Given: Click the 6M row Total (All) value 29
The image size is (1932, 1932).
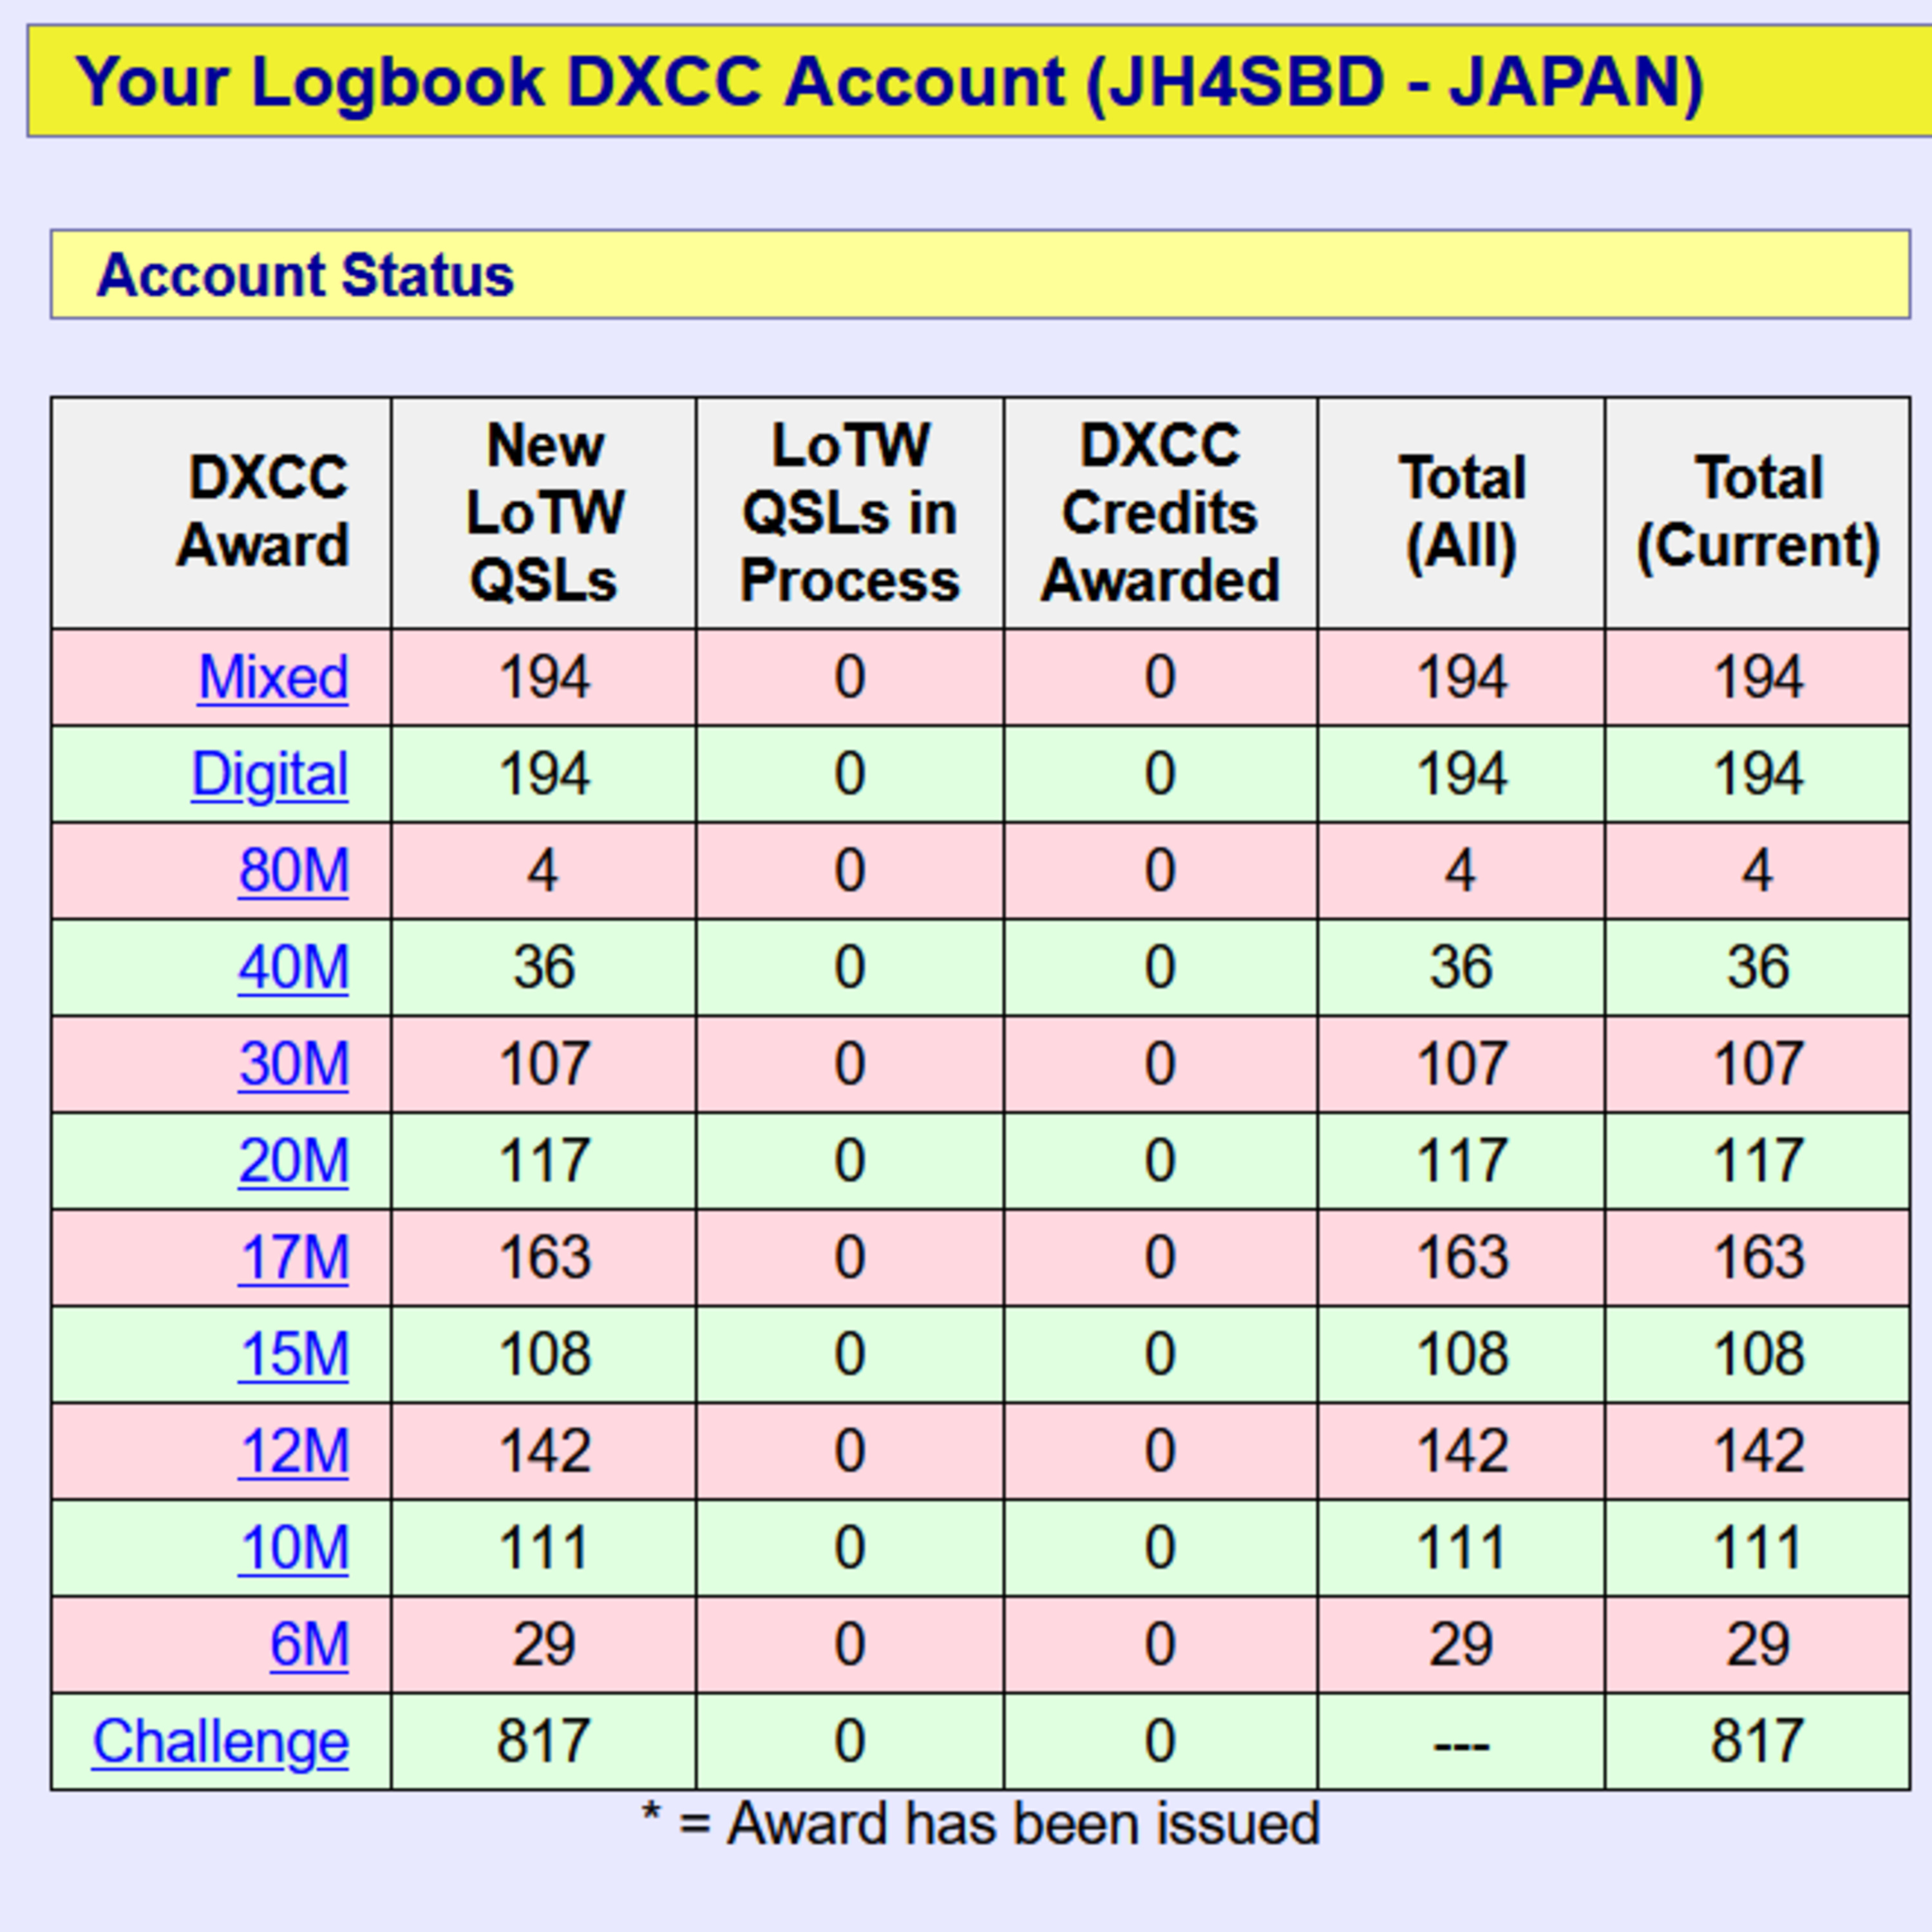Looking at the screenshot, I should tap(1462, 1644).
